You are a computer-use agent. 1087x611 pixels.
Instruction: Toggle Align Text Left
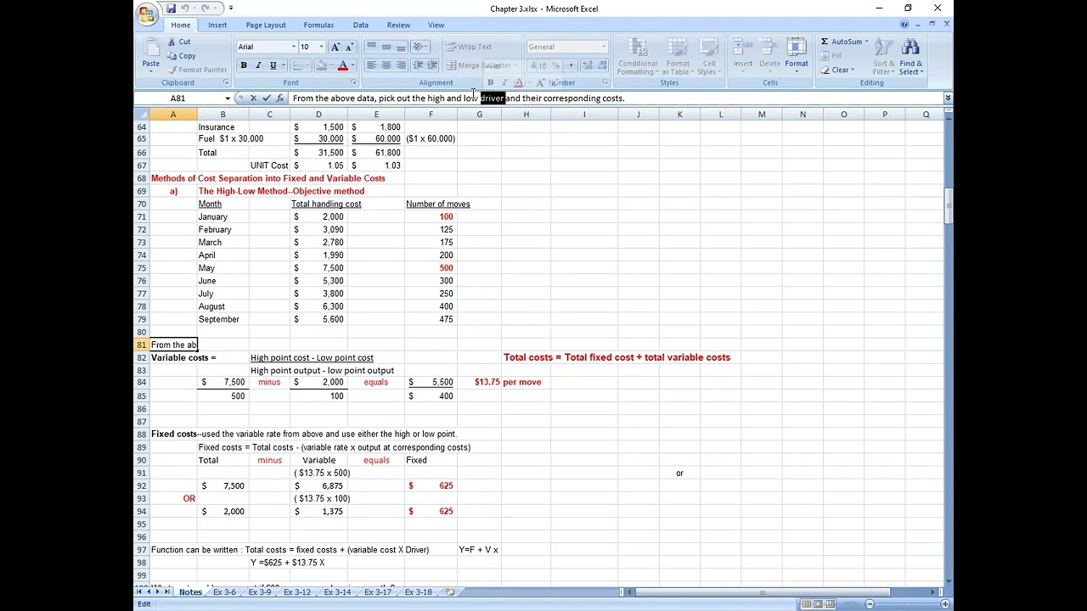[371, 65]
